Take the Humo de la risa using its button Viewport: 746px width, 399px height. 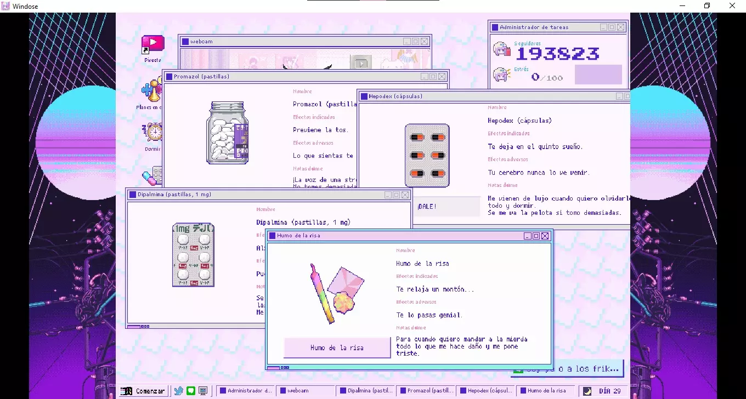337,348
